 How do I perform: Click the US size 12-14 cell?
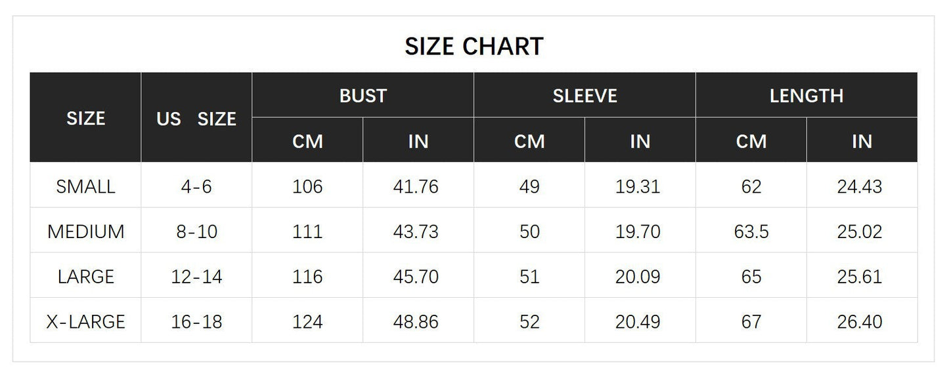(196, 276)
